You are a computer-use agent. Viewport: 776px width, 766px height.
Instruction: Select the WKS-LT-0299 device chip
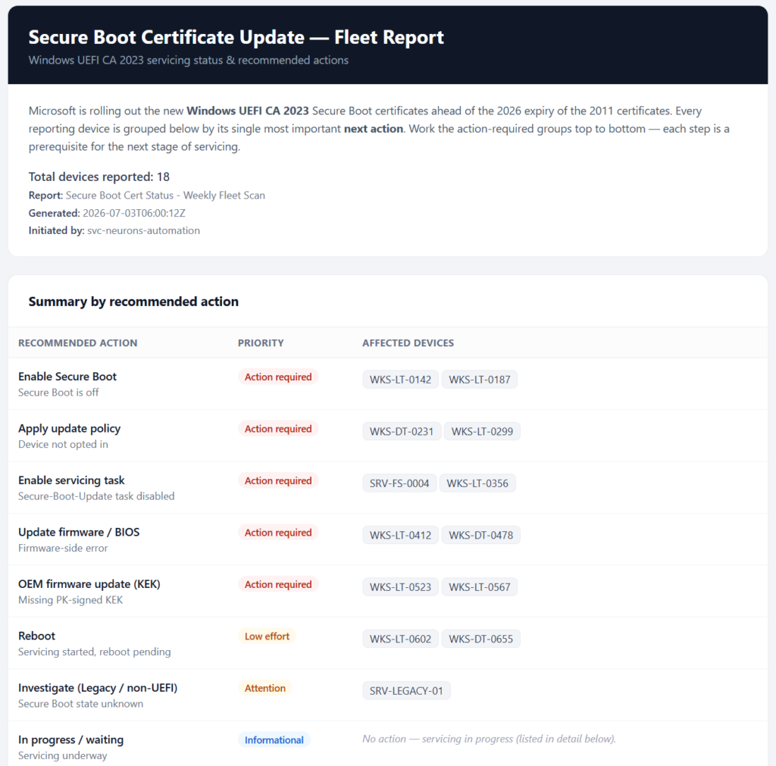482,432
